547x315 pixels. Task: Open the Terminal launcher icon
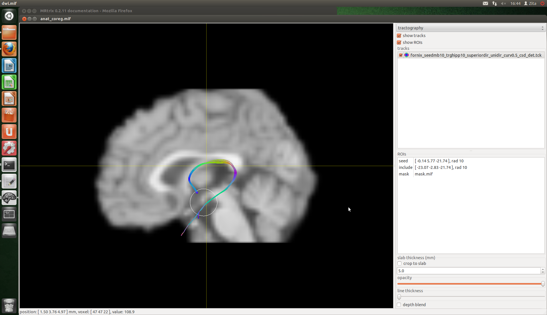point(9,165)
